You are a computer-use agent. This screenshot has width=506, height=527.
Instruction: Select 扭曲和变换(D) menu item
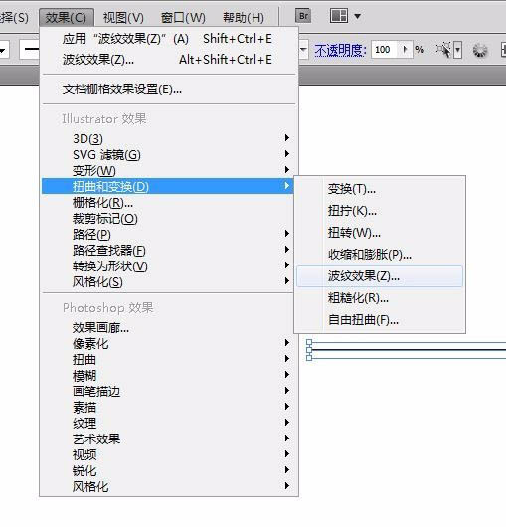coord(168,186)
